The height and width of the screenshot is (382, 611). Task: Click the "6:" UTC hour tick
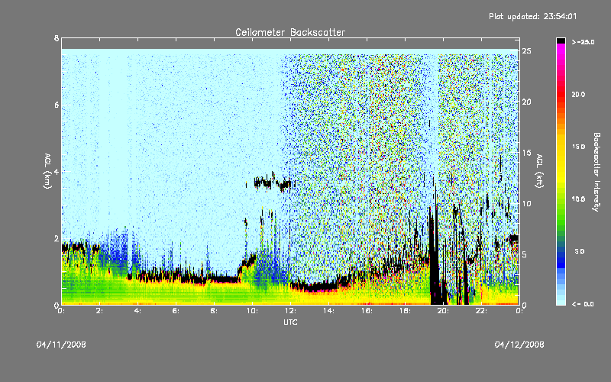176,311
